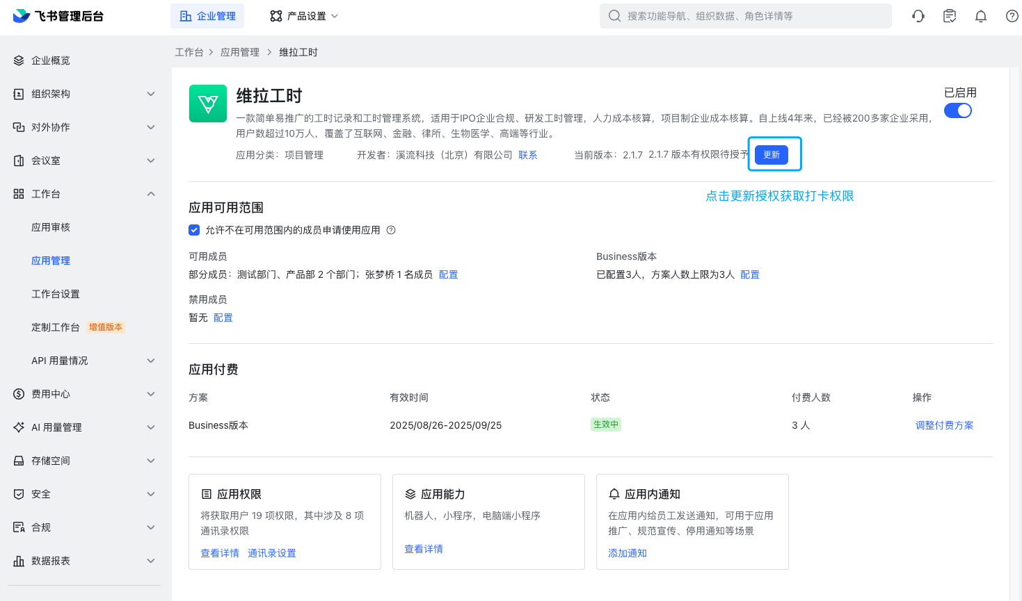Click the 更新 button
Screen dimensions: 1022x601
tap(772, 155)
